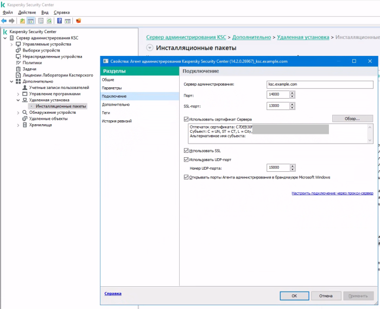380x309 pixels.
Task: Select Учетные записи пользователей node
Action: click(59, 87)
